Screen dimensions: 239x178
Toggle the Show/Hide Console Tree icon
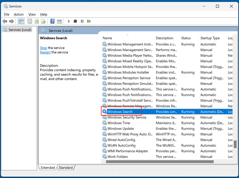[21, 21]
